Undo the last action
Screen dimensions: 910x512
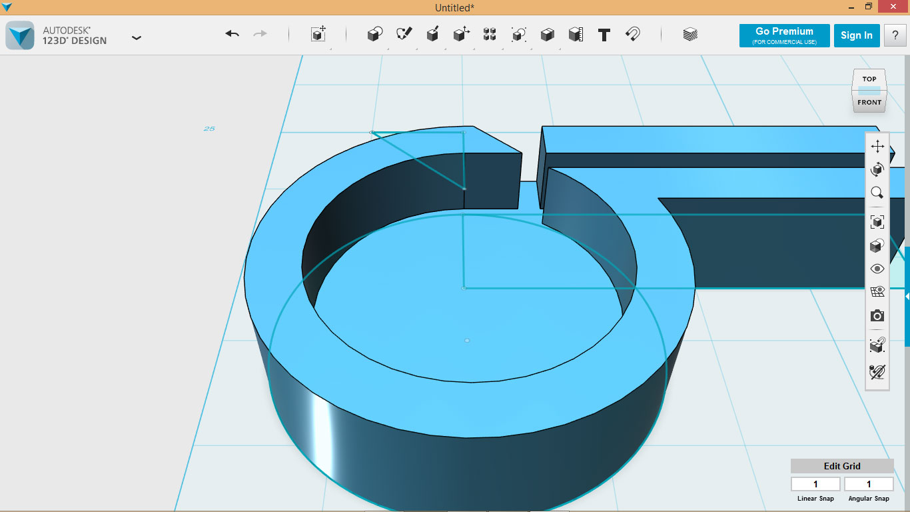(232, 34)
